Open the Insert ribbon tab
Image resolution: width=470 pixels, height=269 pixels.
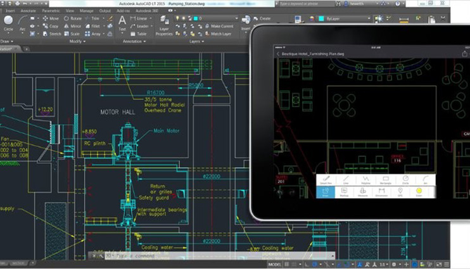click(10, 11)
